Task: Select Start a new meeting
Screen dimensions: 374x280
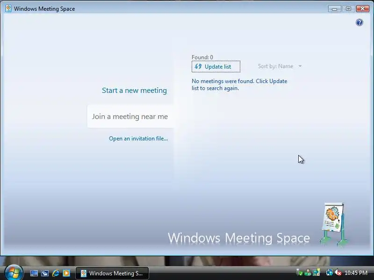Action: click(134, 91)
